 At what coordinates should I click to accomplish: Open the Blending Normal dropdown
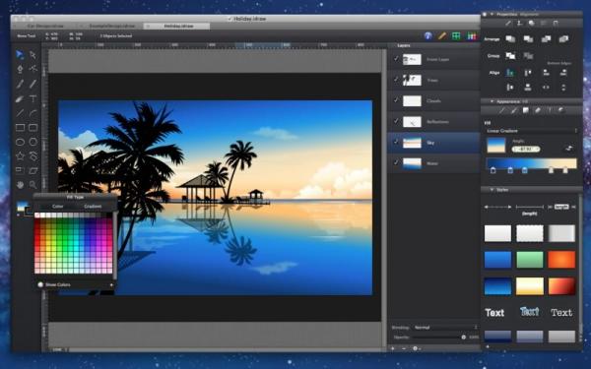(446, 328)
